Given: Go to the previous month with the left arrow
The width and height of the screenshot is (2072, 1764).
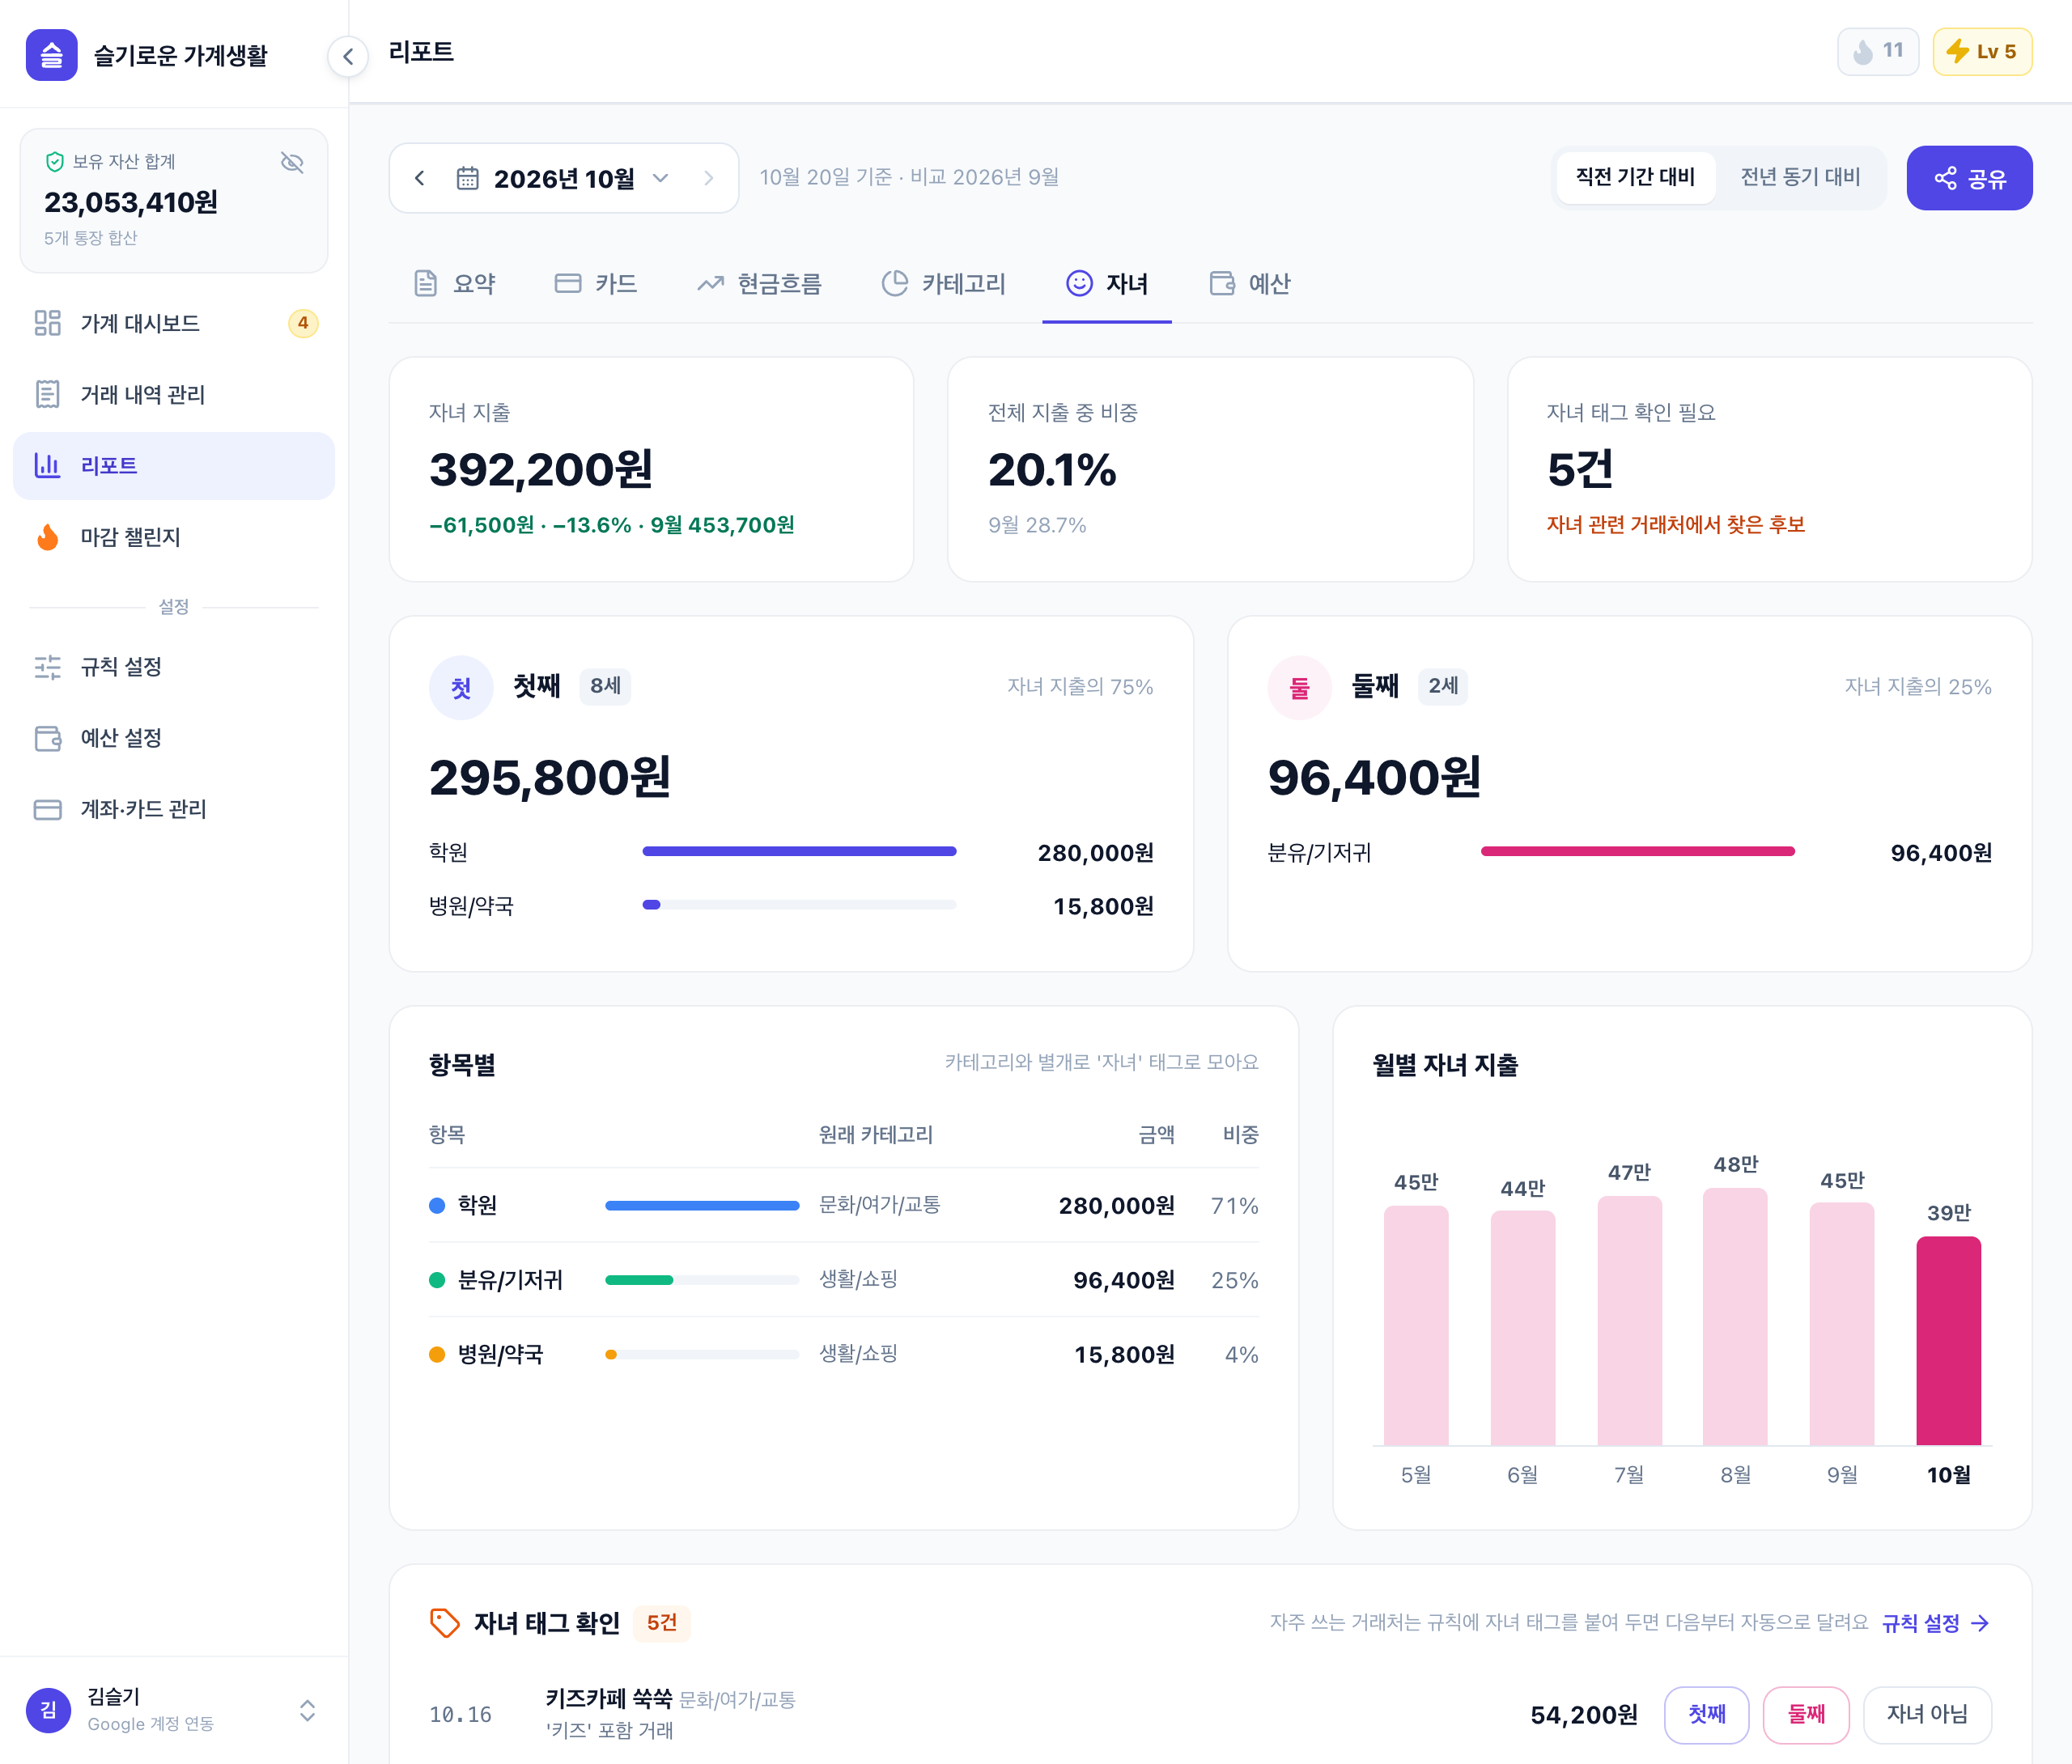Looking at the screenshot, I should pyautogui.click(x=421, y=178).
